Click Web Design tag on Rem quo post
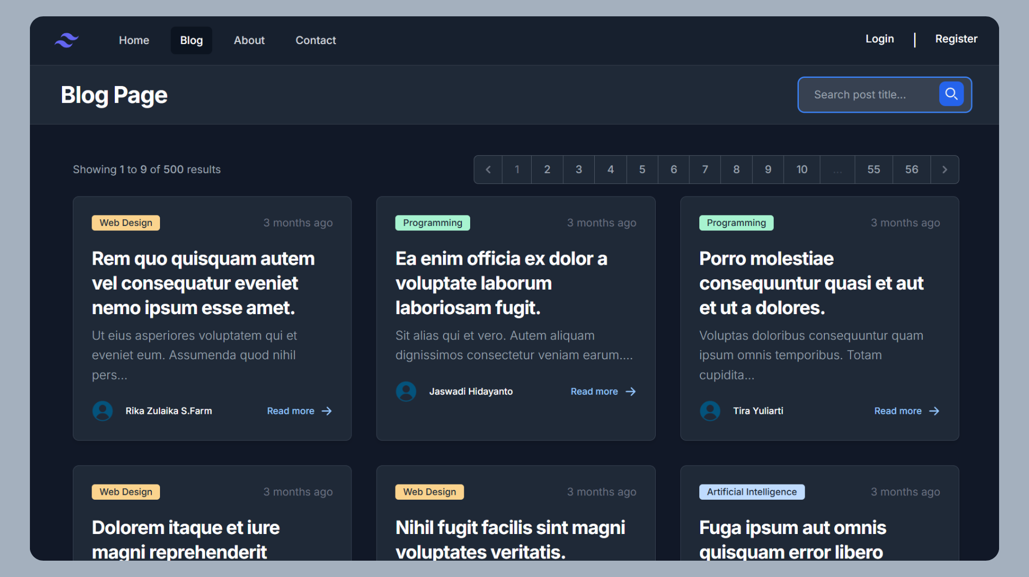 pos(126,223)
